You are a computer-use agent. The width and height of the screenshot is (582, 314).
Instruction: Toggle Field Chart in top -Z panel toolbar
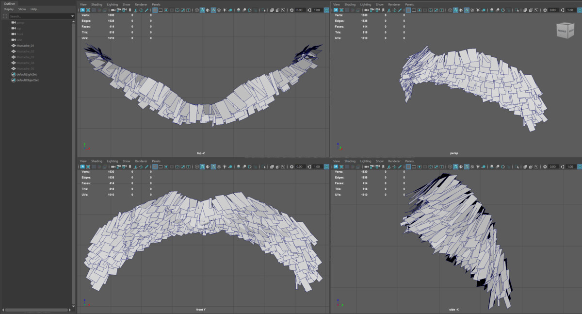point(178,10)
